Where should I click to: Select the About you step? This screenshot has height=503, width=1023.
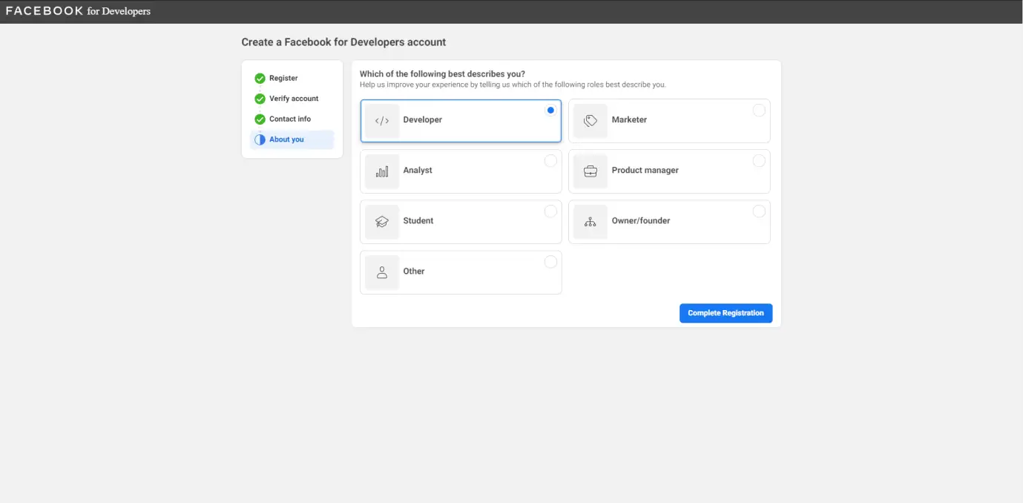[286, 139]
